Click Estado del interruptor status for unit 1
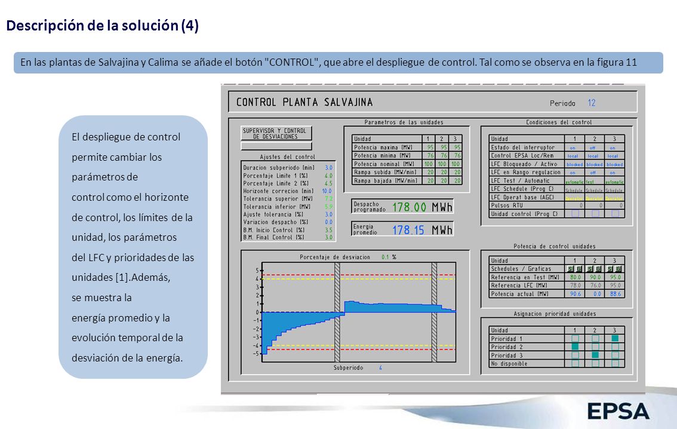Image resolution: width=677 pixels, height=429 pixels. click(573, 148)
